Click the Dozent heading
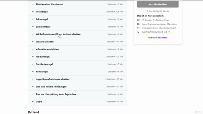Viewport: 203px width, 114px height. 33,112
